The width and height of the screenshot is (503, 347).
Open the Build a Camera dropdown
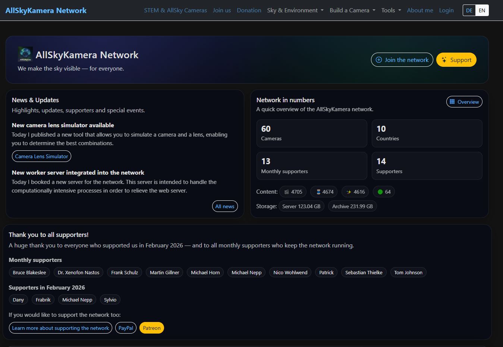[x=352, y=10]
